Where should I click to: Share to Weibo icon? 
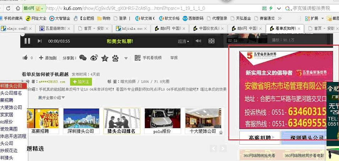pos(94,57)
